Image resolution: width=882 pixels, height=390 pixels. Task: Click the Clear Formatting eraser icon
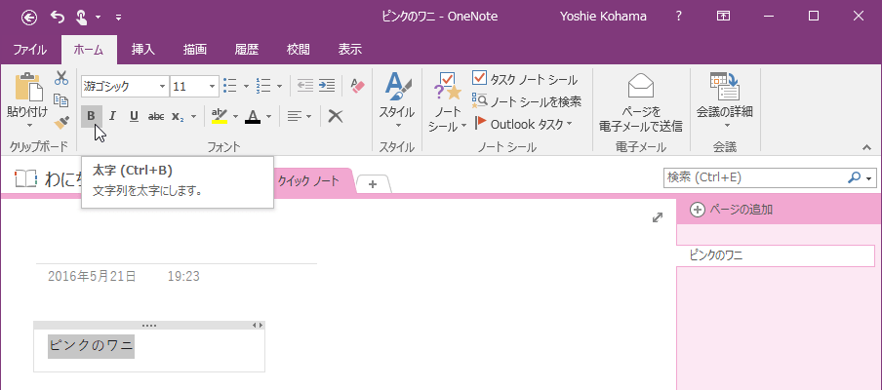(357, 86)
